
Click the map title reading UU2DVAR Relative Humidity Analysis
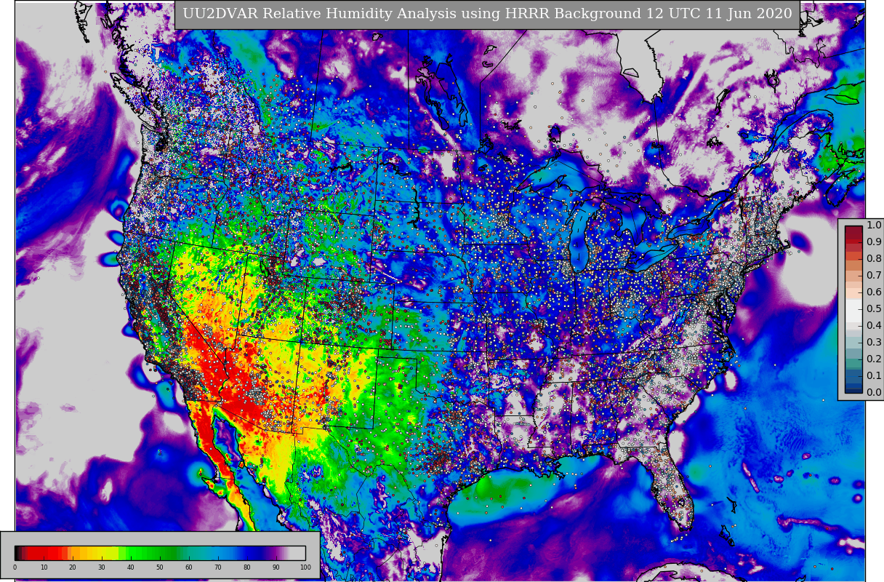point(487,15)
